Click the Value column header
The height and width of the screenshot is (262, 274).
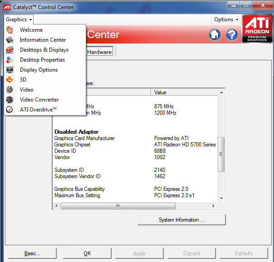(x=184, y=92)
